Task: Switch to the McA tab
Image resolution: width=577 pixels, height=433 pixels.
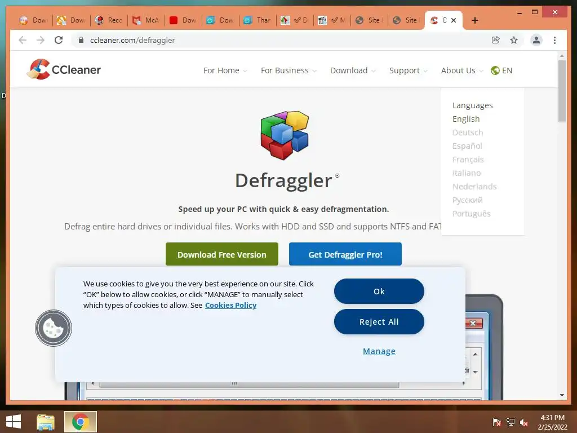Action: click(x=146, y=20)
